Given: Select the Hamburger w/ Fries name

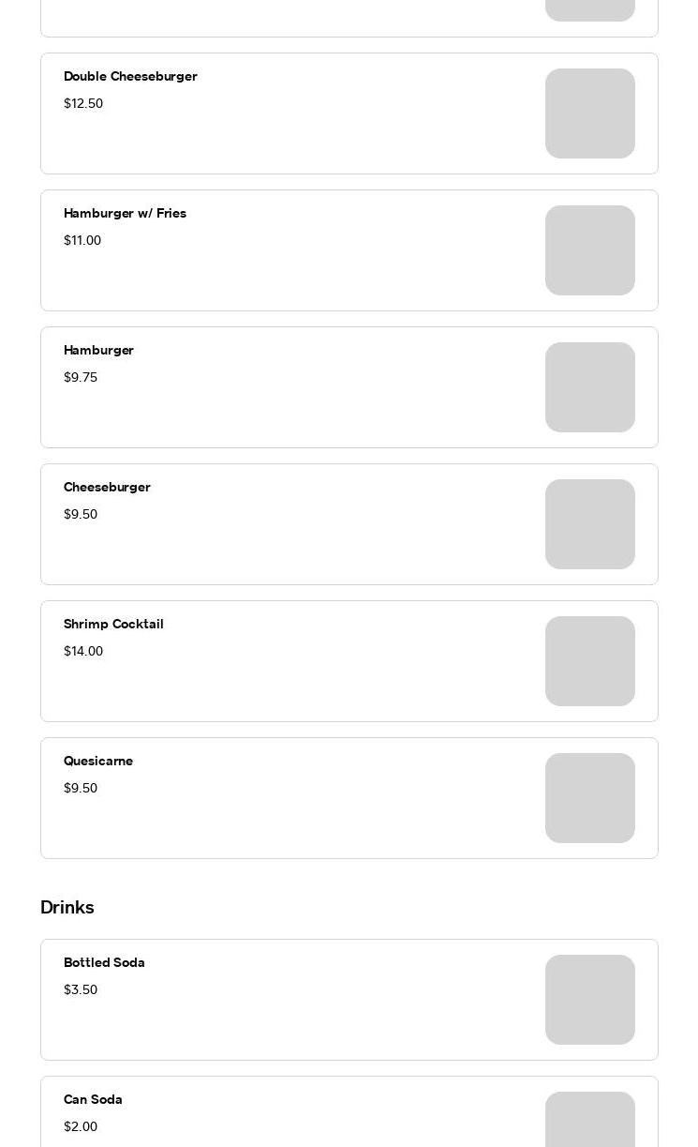Looking at the screenshot, I should (x=125, y=213).
